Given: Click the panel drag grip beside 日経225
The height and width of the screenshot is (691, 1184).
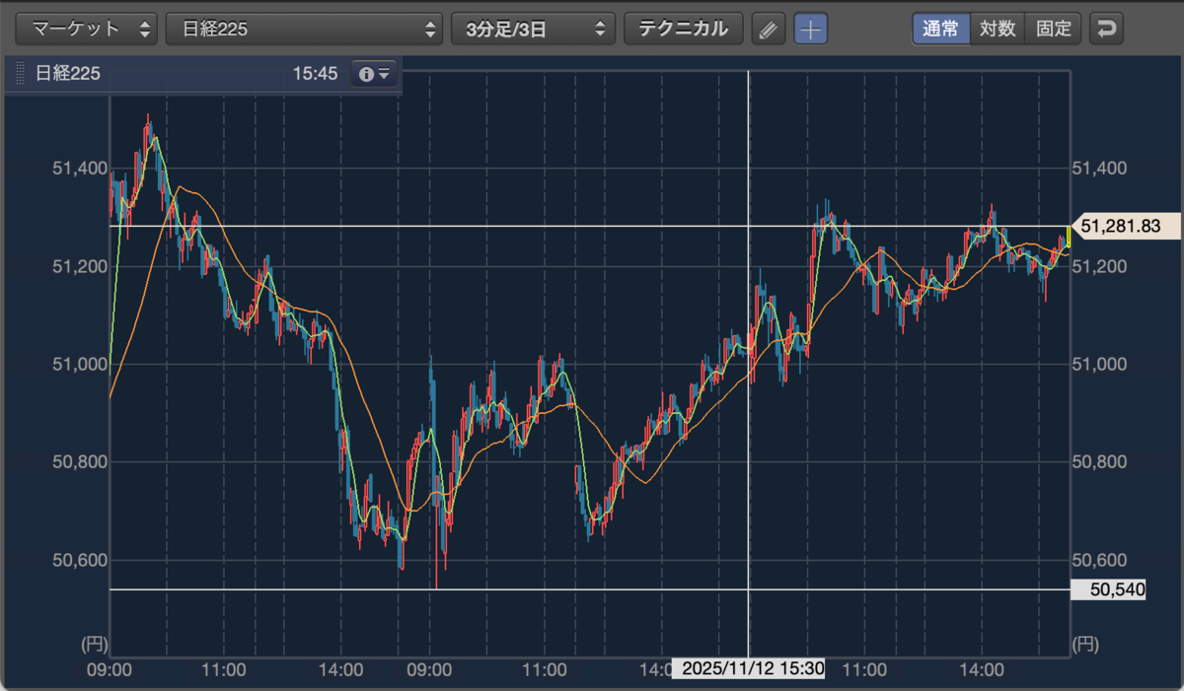Looking at the screenshot, I should coord(21,74).
